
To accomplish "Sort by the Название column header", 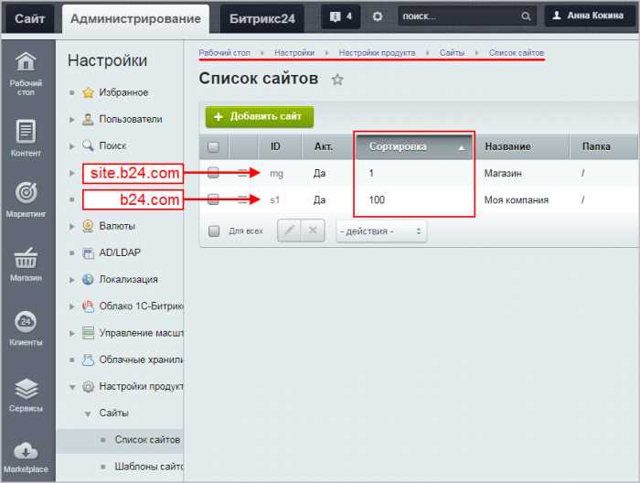I will click(522, 146).
